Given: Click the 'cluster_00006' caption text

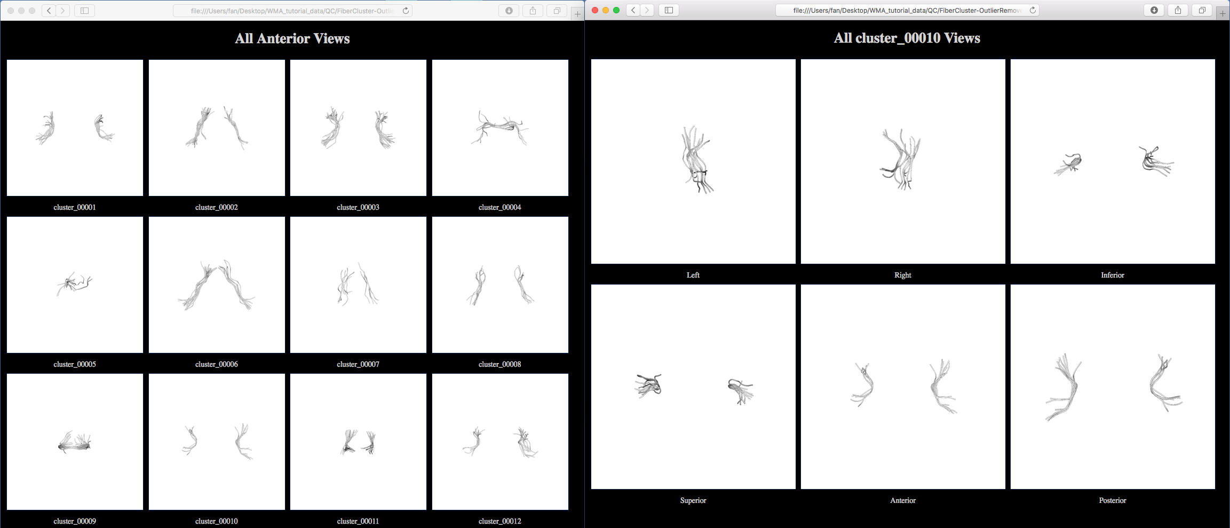Looking at the screenshot, I should 217,364.
